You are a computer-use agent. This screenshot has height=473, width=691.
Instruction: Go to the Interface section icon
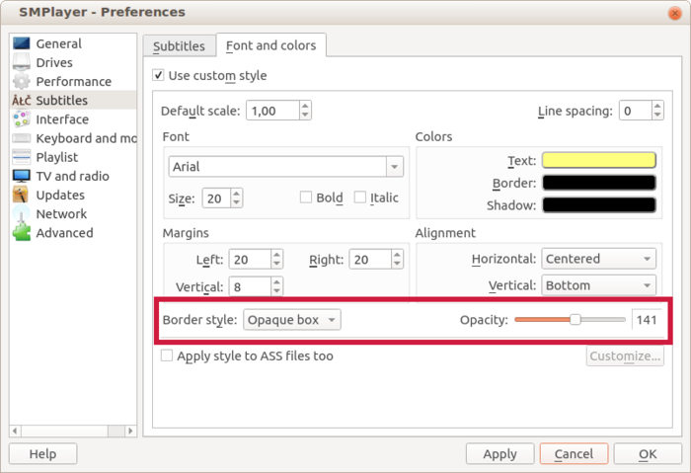point(21,119)
